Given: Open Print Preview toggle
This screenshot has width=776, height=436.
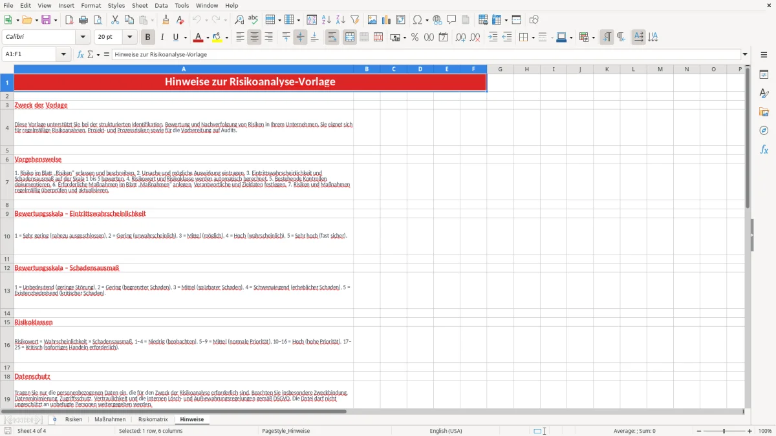Looking at the screenshot, I should tap(98, 20).
